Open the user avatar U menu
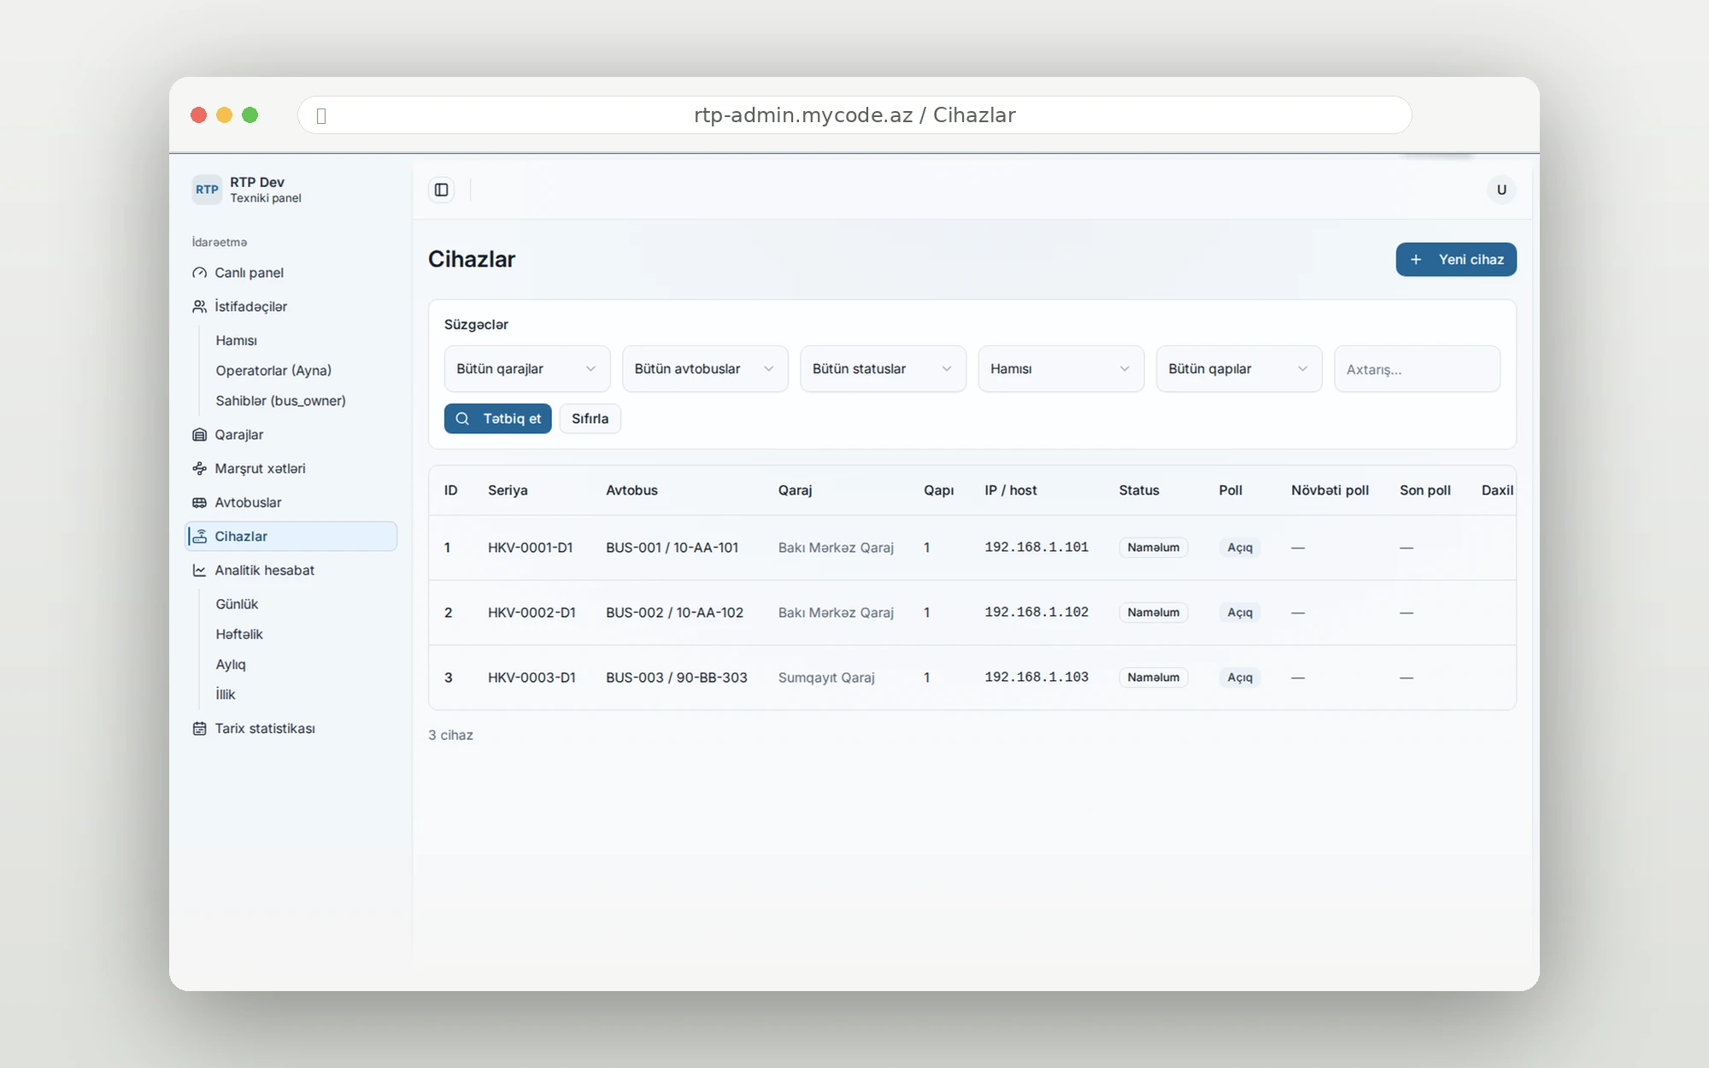The height and width of the screenshot is (1068, 1709). (1501, 190)
